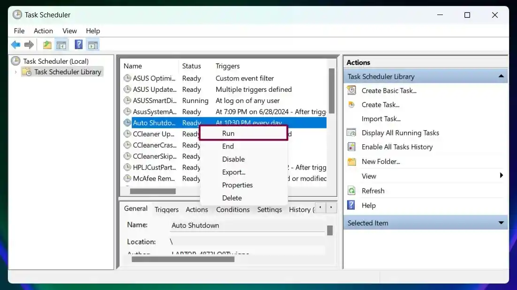Click Create Basic Task... link
Screen dimensions: 517x290
point(389,90)
